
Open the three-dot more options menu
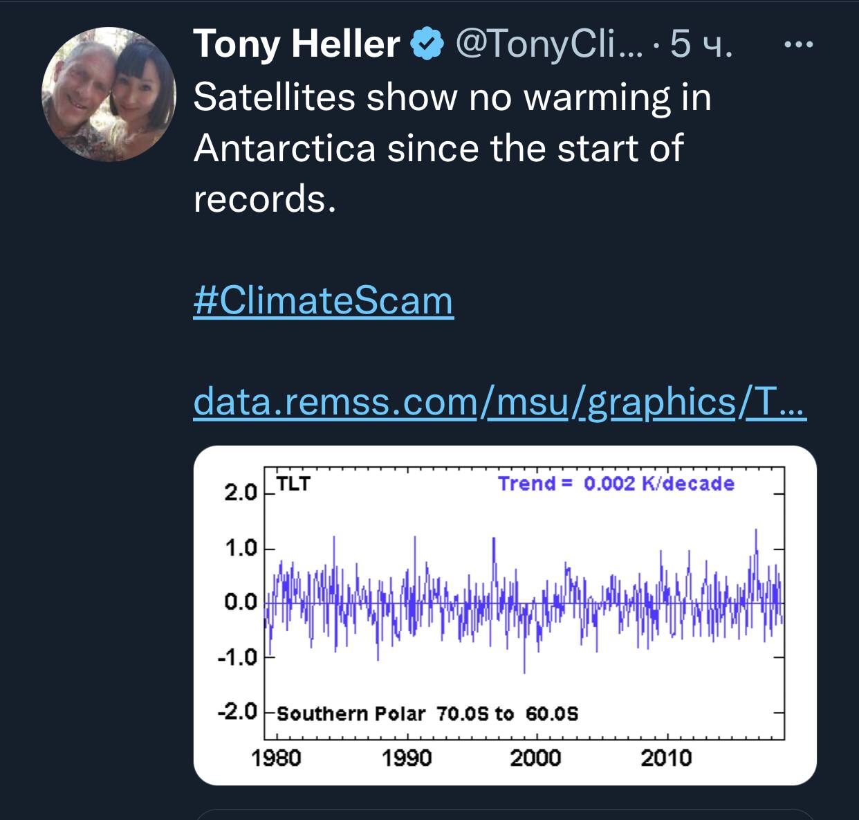coord(801,46)
